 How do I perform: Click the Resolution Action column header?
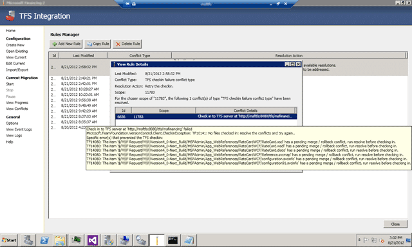click(x=289, y=55)
